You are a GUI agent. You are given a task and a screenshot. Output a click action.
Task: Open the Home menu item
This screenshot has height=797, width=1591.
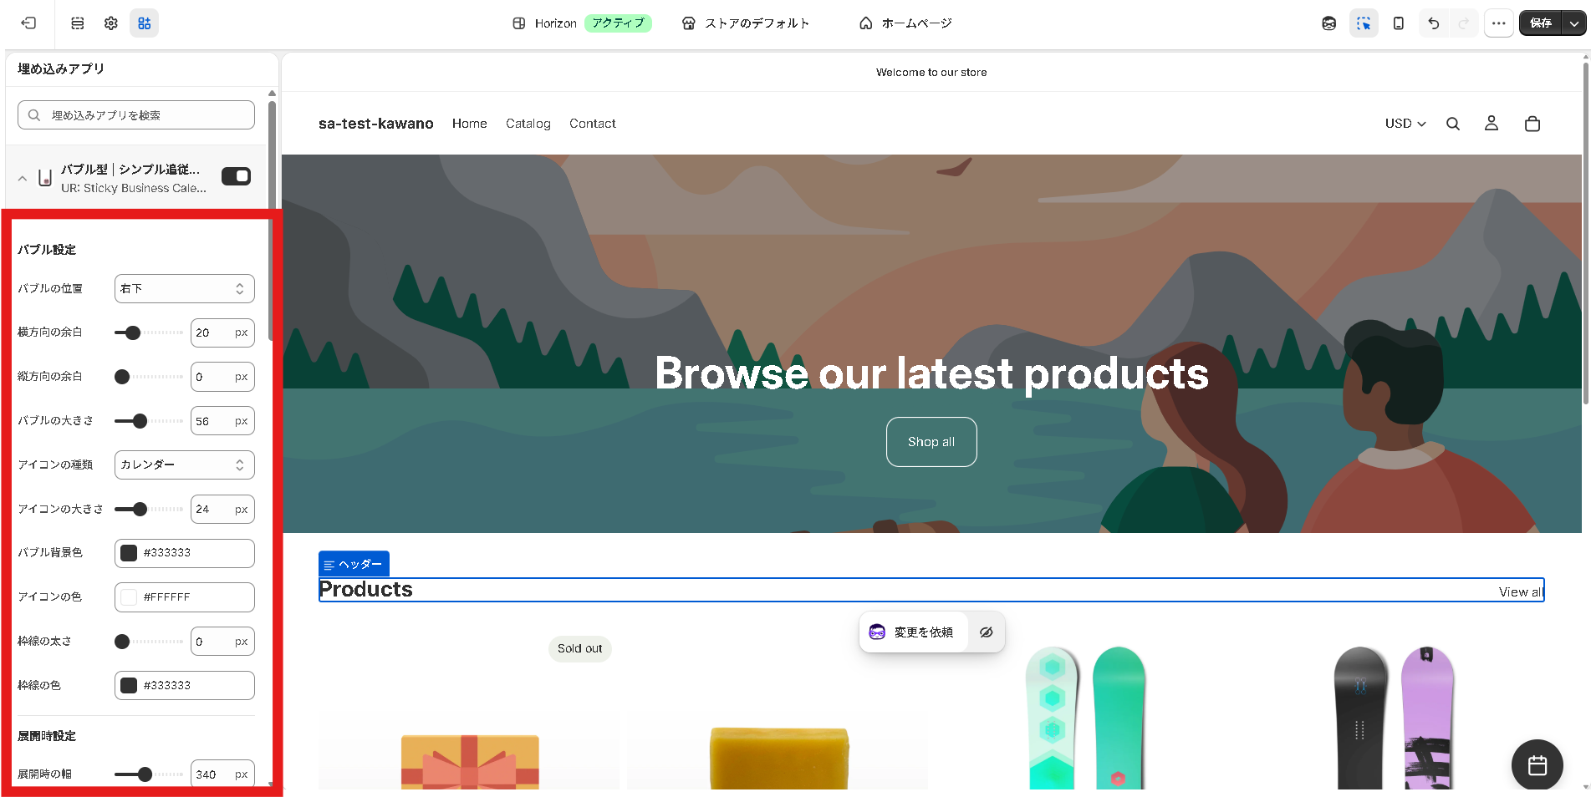pyautogui.click(x=469, y=124)
